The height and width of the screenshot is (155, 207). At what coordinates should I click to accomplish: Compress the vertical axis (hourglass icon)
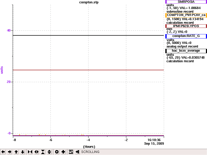(x=43, y=152)
